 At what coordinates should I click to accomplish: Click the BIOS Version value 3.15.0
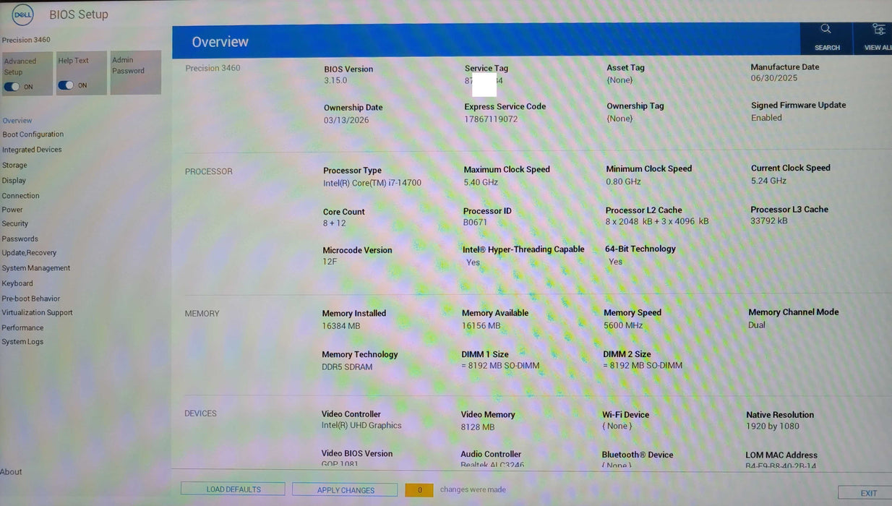tap(335, 81)
